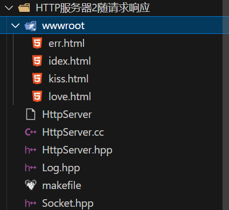This screenshot has width=229, height=210.
Task: Click the h++ icon beside Log.hpp
Action: [31, 167]
